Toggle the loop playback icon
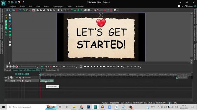 pos(60,67)
